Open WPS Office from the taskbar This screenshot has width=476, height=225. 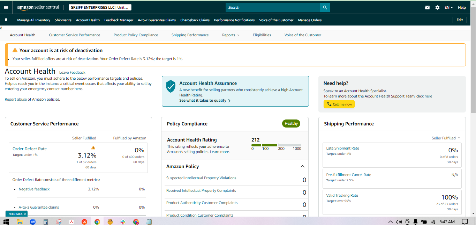click(x=84, y=222)
